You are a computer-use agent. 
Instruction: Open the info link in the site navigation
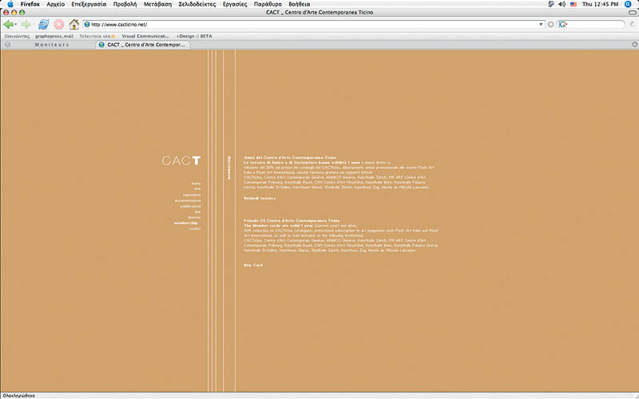[x=197, y=189]
